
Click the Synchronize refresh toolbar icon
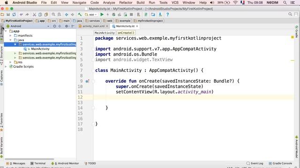(x=14, y=14)
